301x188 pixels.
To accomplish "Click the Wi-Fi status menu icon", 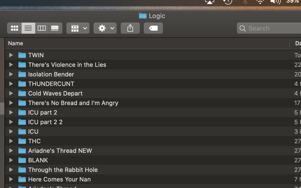I will [260, 2].
